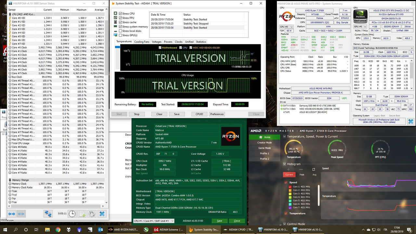
Task: Click blue X icon in System Summary window
Action: pyautogui.click(x=410, y=121)
